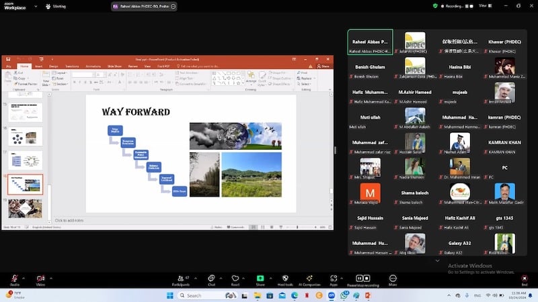Viewport: 538px width, 302px height.
Task: Click the End meeting button
Action: [525, 279]
